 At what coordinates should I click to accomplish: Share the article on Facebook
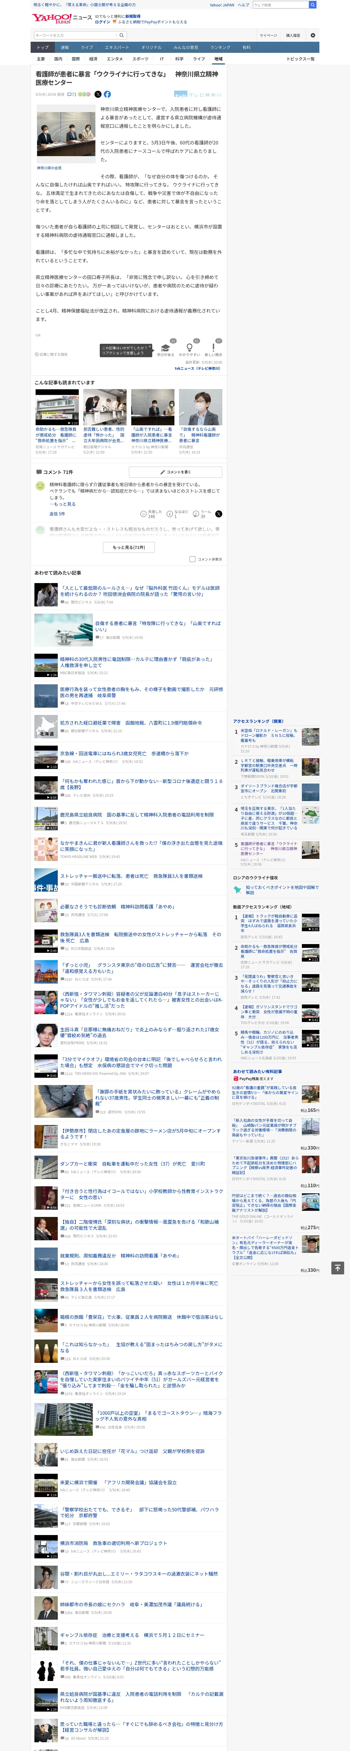pos(107,95)
